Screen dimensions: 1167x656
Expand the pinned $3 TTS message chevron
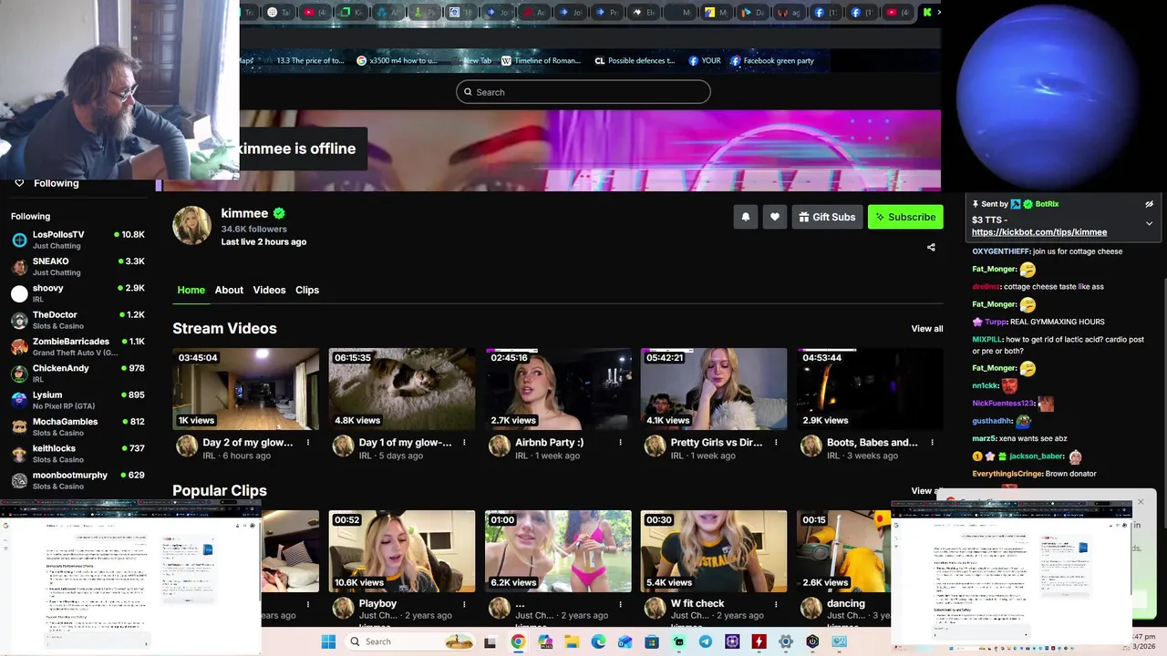coord(1149,223)
